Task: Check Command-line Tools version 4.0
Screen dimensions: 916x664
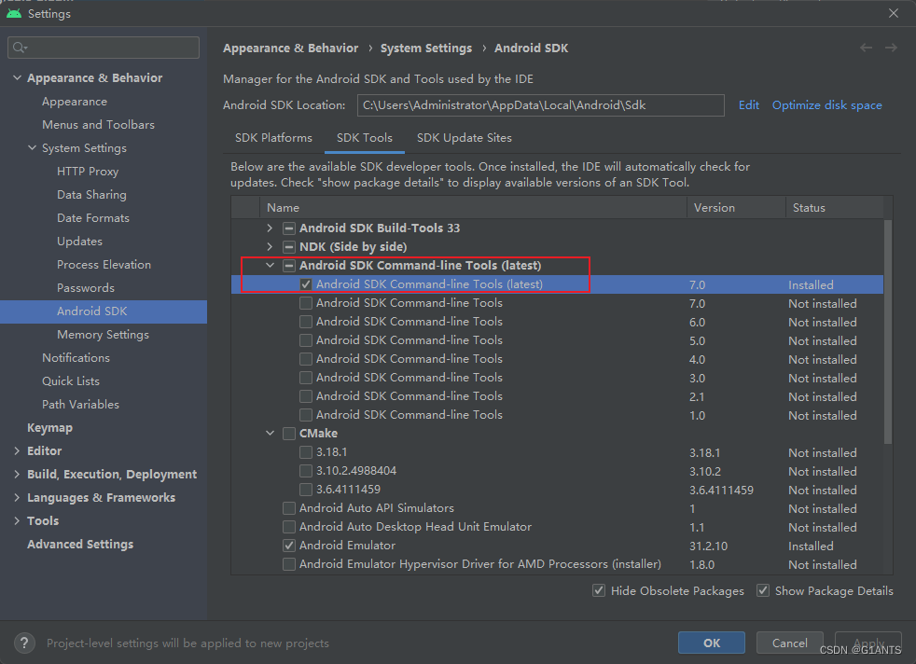Action: pyautogui.click(x=306, y=359)
